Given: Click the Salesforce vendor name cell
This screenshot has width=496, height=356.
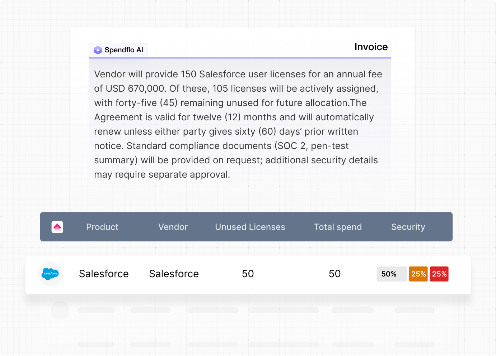Looking at the screenshot, I should [x=174, y=274].
